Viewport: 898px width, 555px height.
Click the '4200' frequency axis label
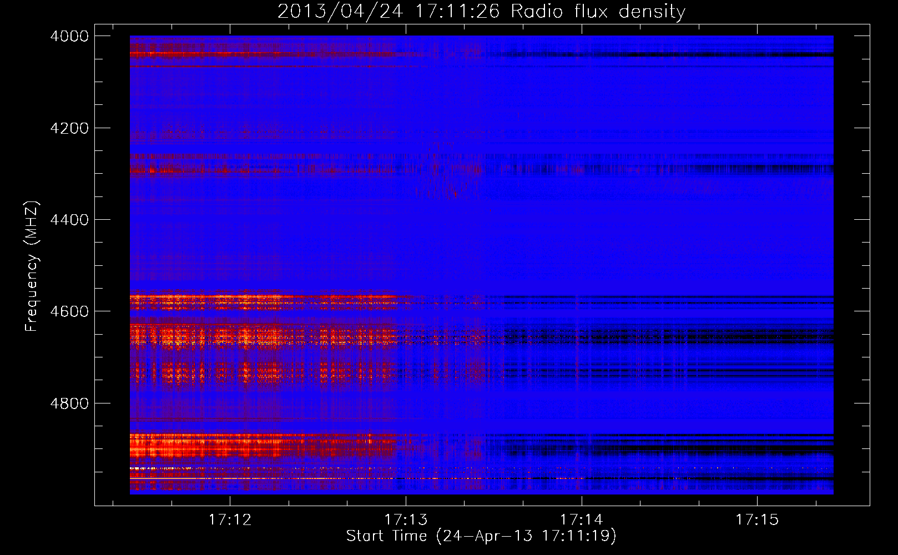point(69,128)
